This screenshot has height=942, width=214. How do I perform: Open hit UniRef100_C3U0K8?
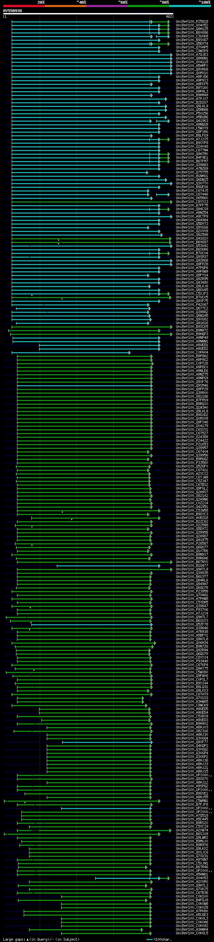[192, 36]
